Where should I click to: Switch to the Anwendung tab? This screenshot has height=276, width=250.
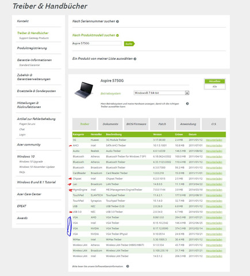tap(188, 124)
